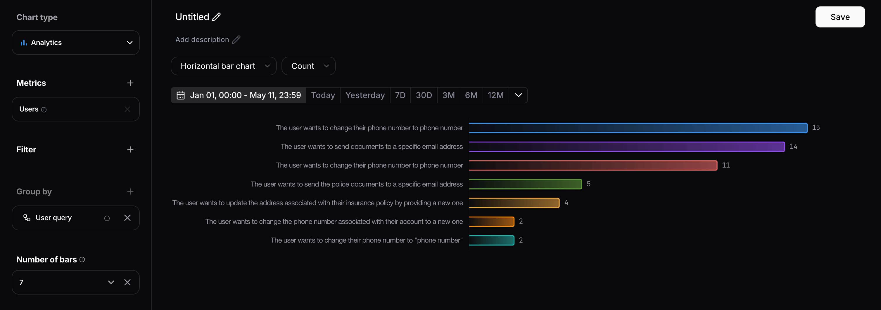Screen dimensions: 881x310
Task: Click the red bar with value 11
Action: pos(593,165)
